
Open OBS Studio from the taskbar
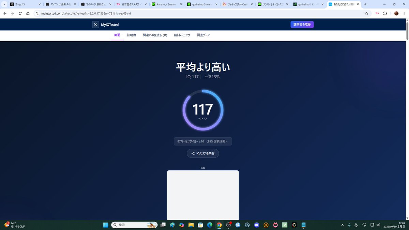229,225
